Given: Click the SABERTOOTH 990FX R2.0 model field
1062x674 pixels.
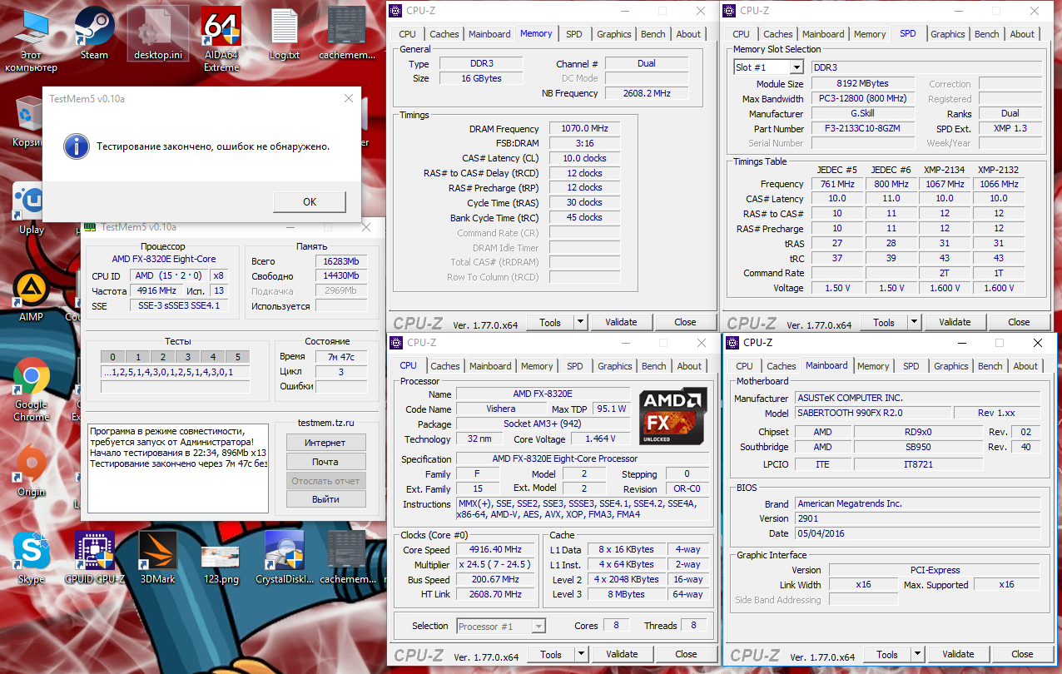Looking at the screenshot, I should (x=873, y=413).
